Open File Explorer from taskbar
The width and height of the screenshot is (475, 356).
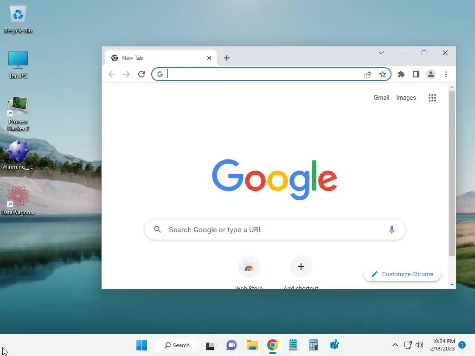pyautogui.click(x=252, y=345)
